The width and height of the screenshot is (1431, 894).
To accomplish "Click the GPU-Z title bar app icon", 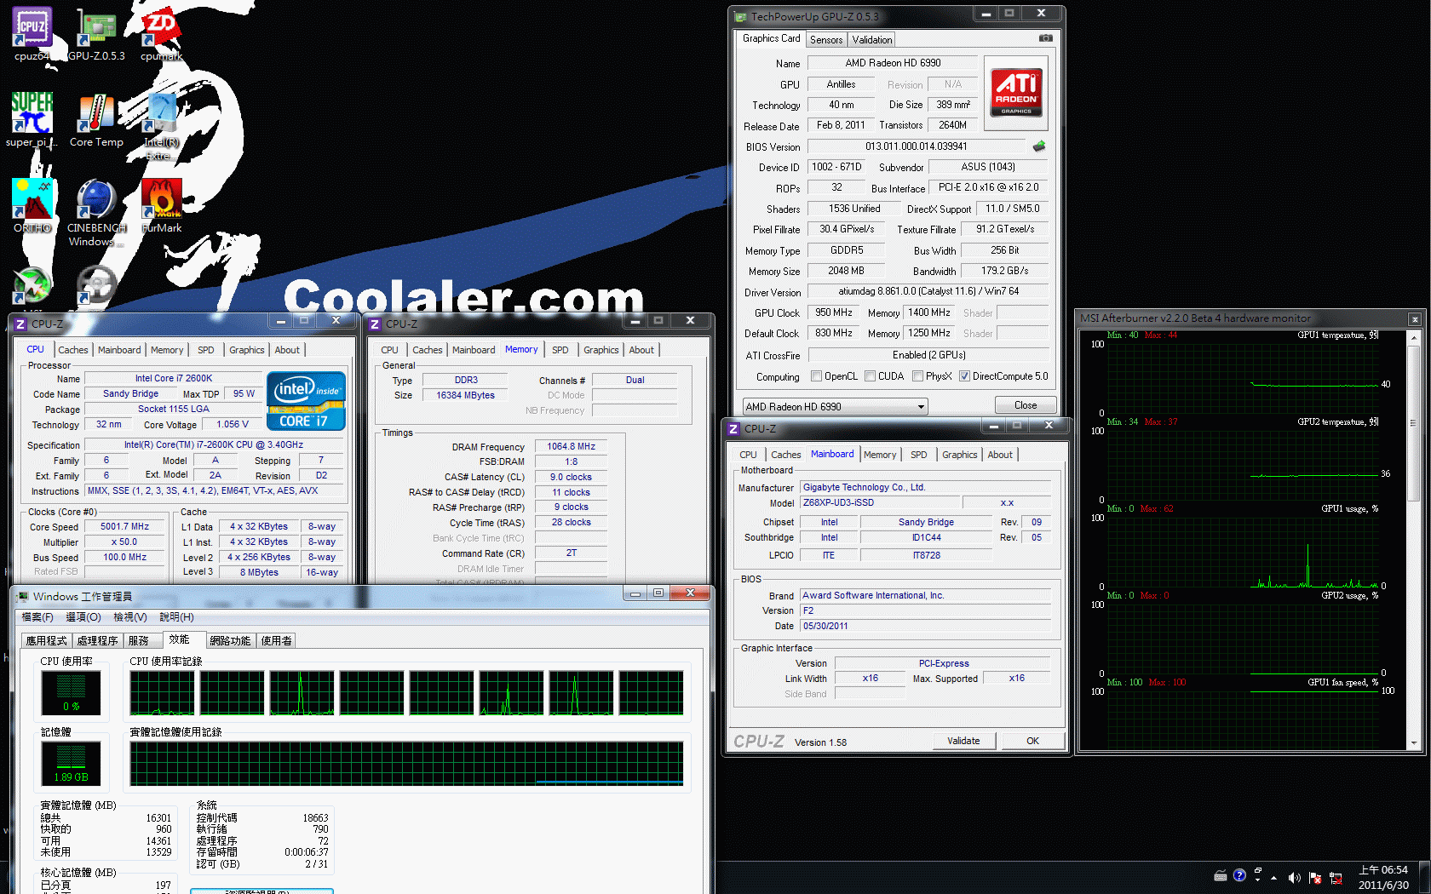I will [x=740, y=16].
